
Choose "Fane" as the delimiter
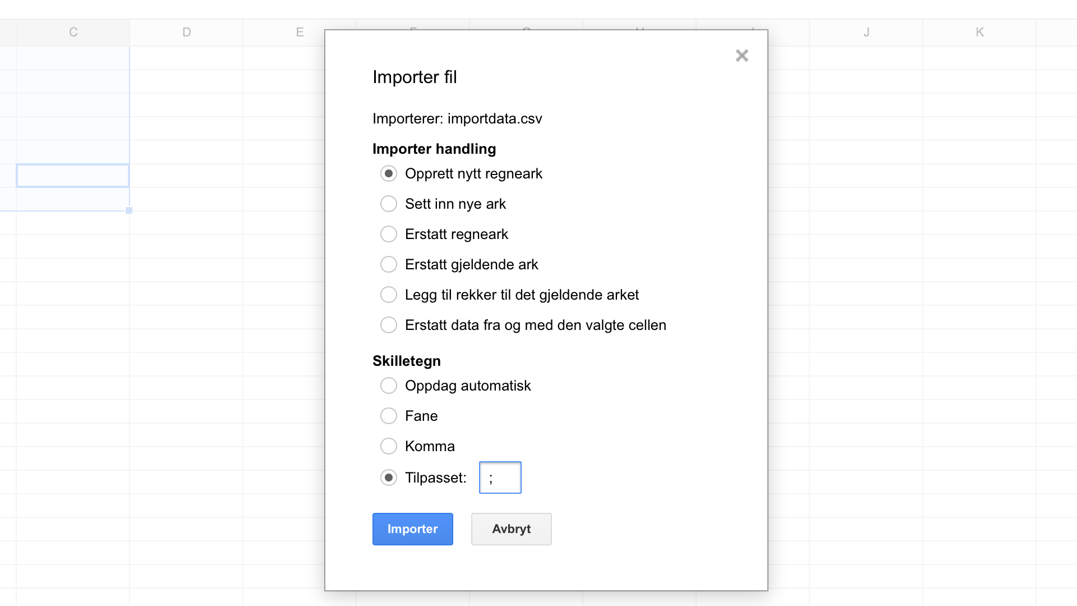coord(389,416)
